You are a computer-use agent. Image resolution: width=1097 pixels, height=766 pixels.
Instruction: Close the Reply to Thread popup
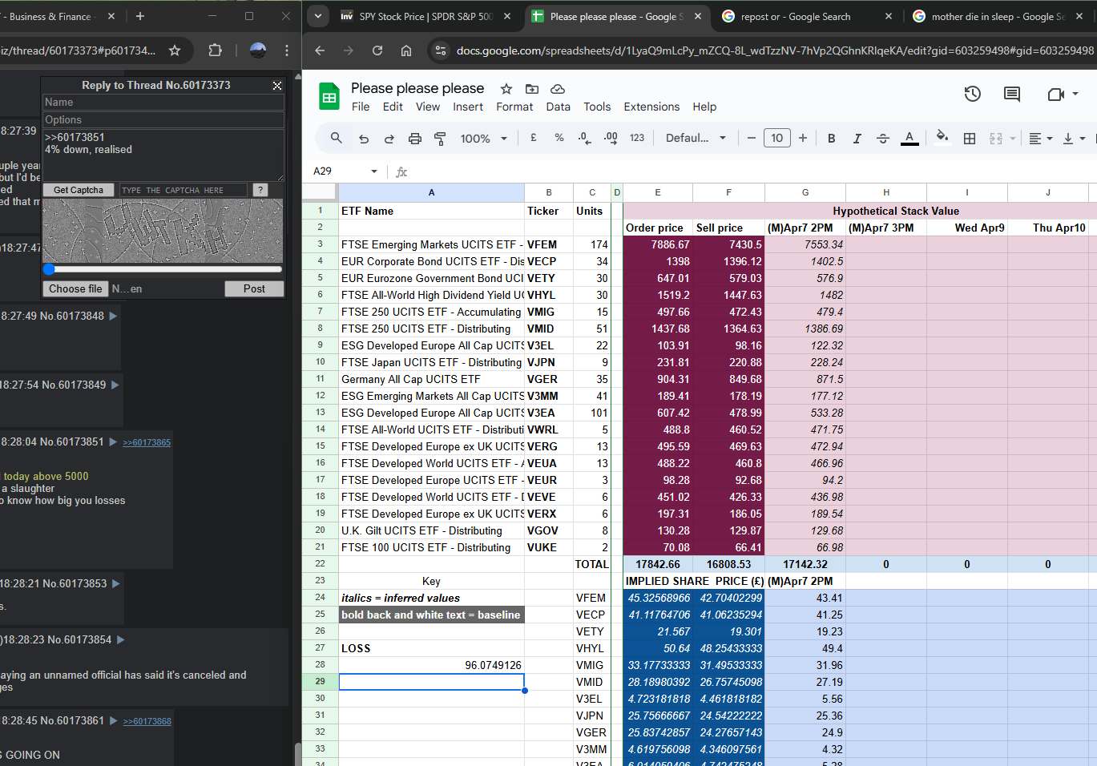click(x=277, y=85)
